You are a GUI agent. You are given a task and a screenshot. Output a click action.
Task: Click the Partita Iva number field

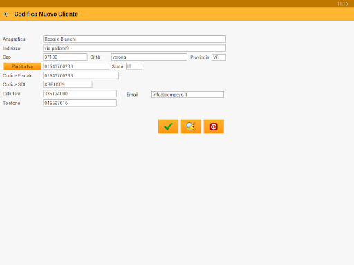[76, 66]
